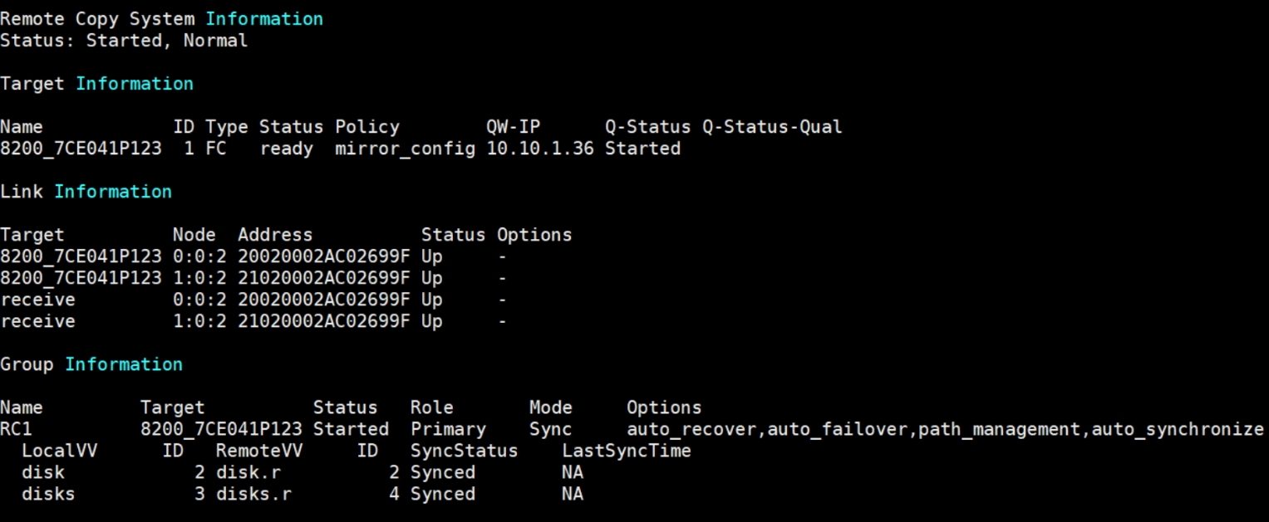The width and height of the screenshot is (1269, 522).
Task: Click the 'Link Information' section heading
Action: tap(86, 192)
